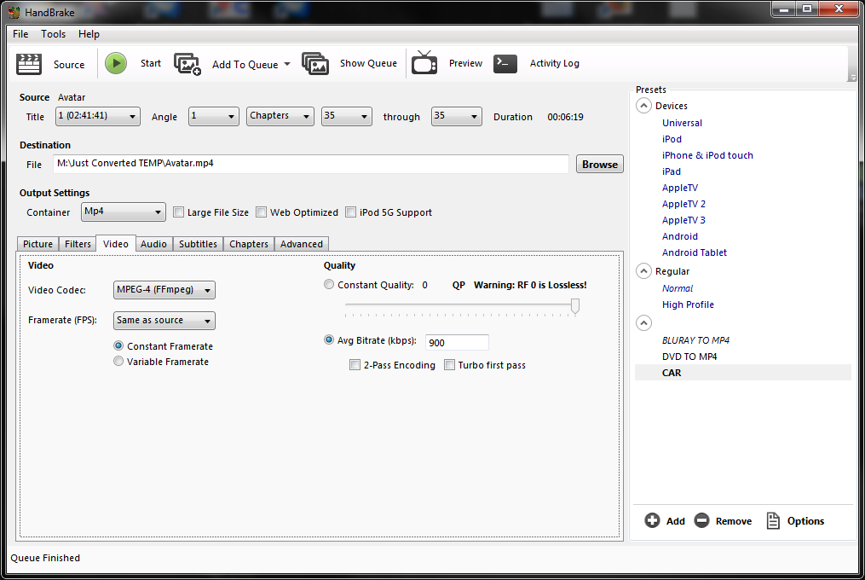Switch to the Audio tab

point(153,244)
